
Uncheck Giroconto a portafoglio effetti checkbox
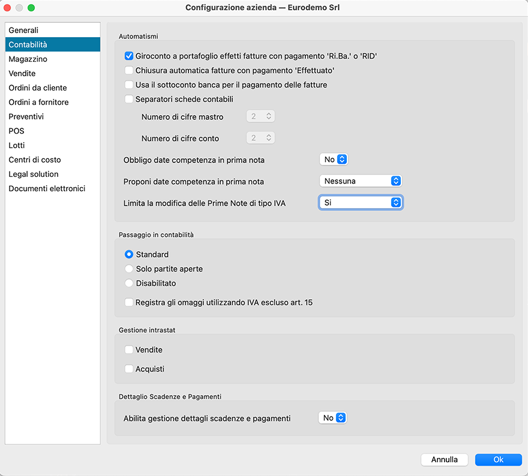click(128, 56)
